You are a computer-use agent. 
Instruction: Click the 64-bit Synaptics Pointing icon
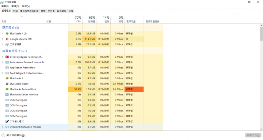coord(7,57)
